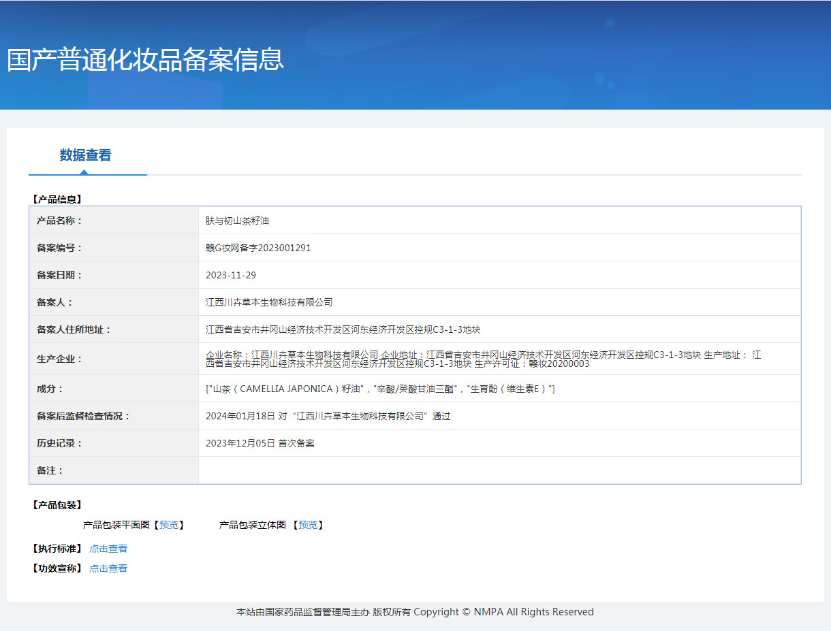Click the 【产品信息】 section heading
This screenshot has height=631, width=831.
coord(57,199)
